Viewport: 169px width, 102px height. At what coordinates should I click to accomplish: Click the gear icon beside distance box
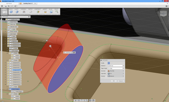(74, 52)
